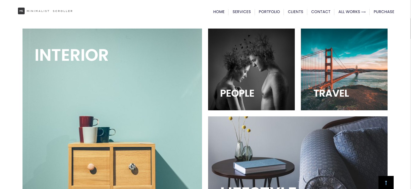411x189 pixels.
Task: Click the wooden drawer cabinet in Interior image
Action: 112,166
